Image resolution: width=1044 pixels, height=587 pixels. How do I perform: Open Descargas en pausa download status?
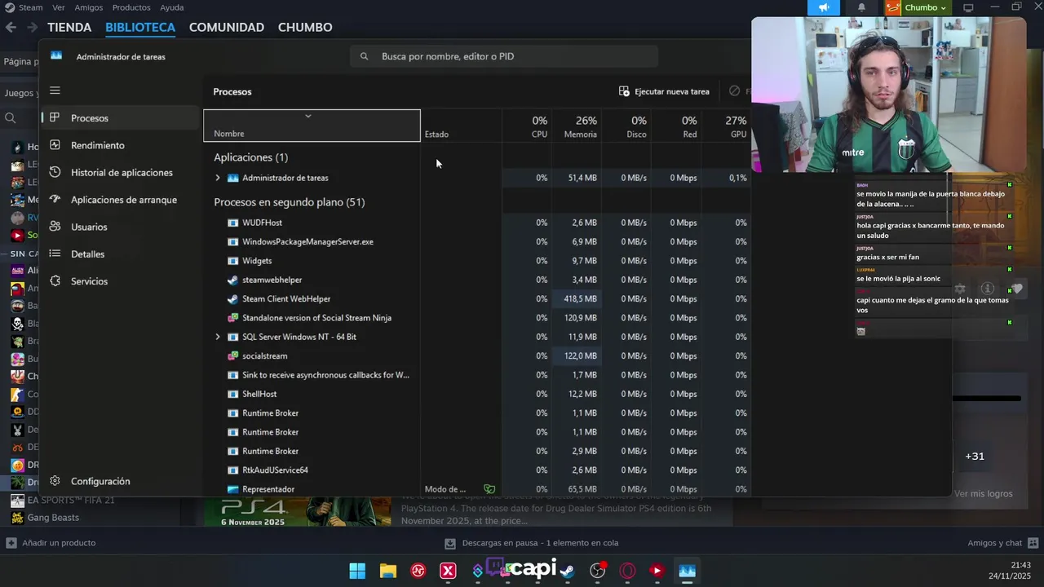[532, 543]
